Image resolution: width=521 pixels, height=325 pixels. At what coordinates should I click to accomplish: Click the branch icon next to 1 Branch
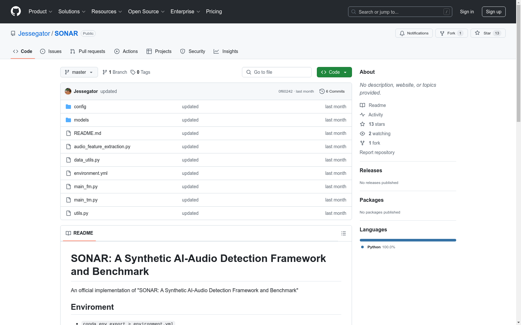coord(105,72)
